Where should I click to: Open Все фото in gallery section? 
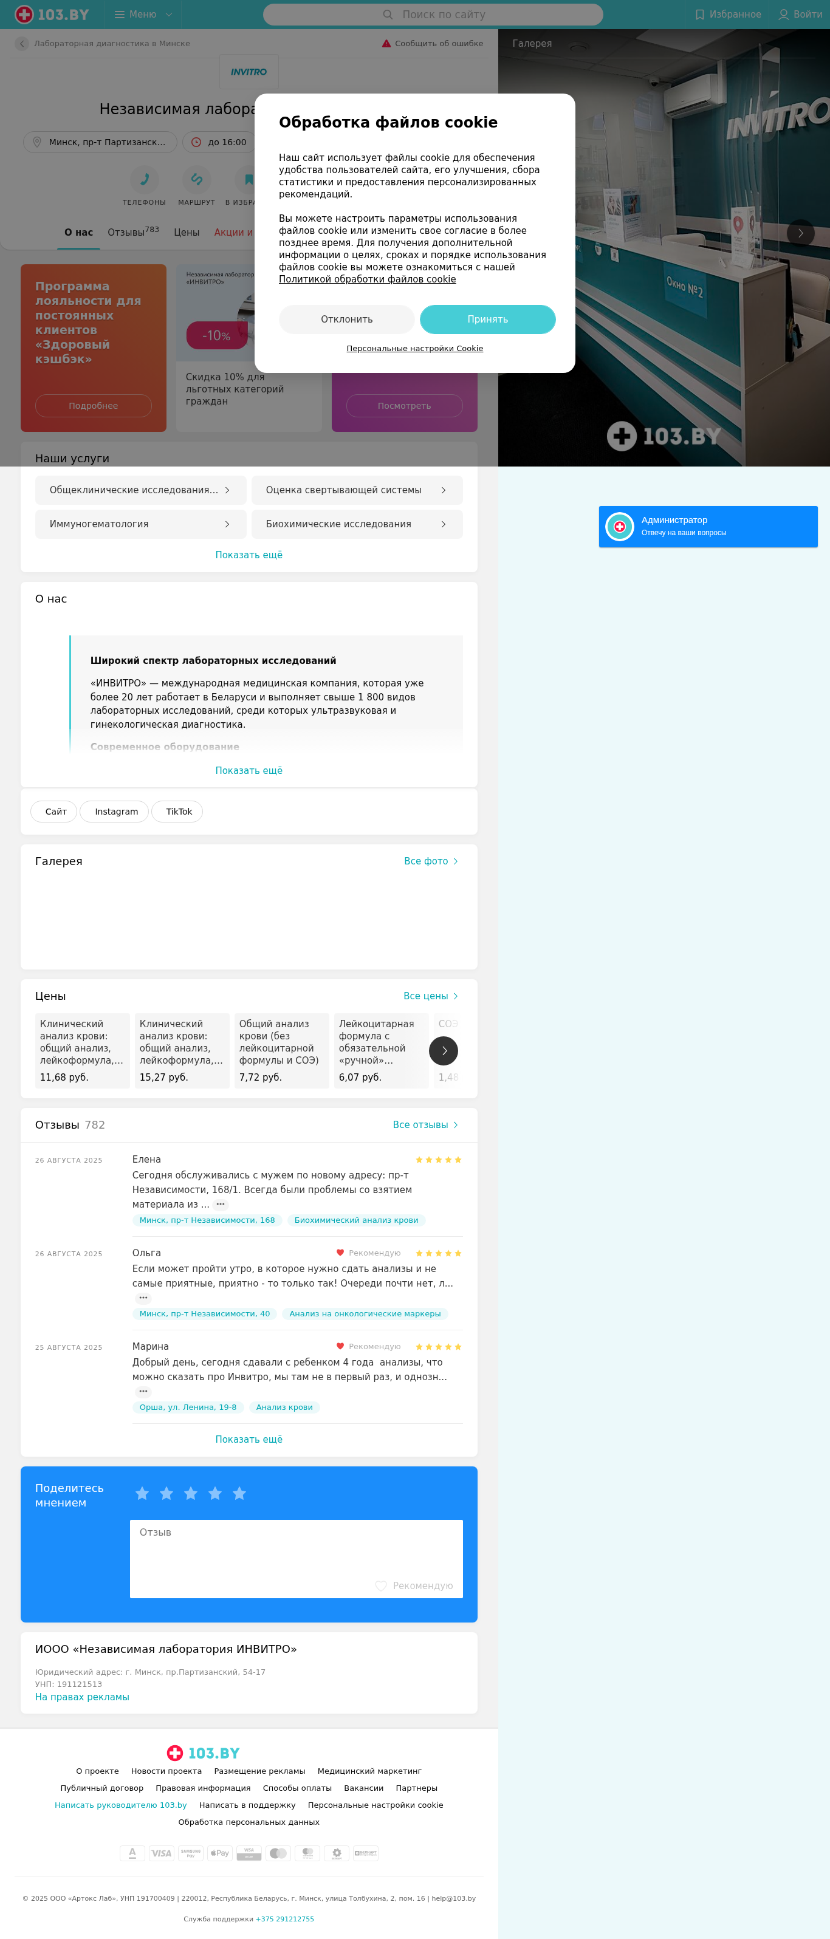(x=431, y=861)
